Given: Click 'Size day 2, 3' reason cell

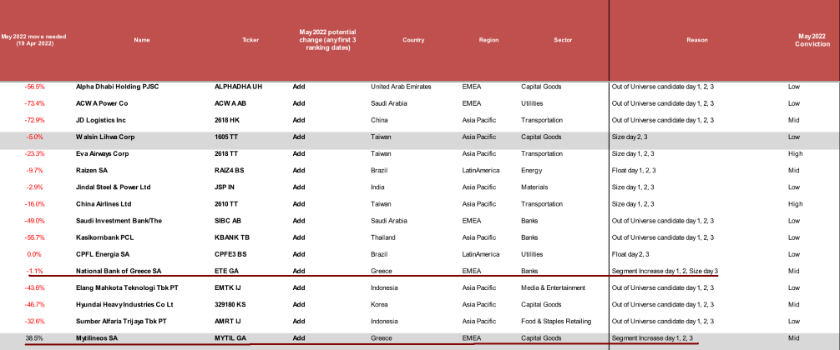Looking at the screenshot, I should 630,137.
